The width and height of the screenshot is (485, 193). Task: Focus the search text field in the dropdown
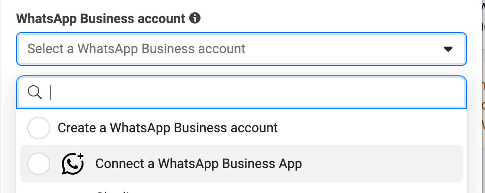pos(255,92)
